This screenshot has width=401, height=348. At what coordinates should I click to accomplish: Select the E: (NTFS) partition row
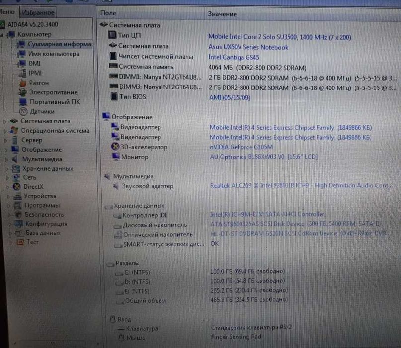pyautogui.click(x=202, y=291)
